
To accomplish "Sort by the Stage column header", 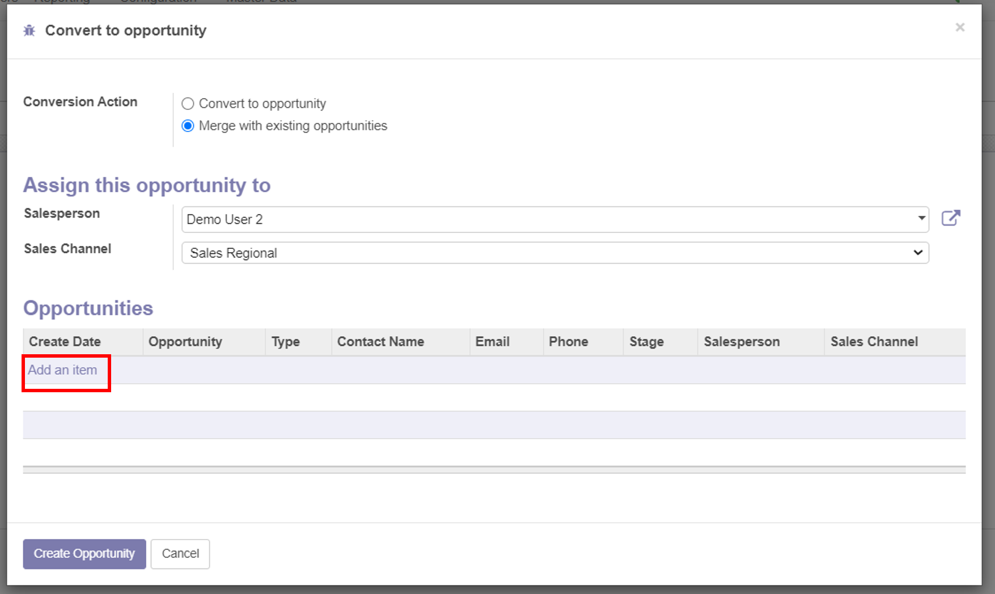I will [x=660, y=342].
